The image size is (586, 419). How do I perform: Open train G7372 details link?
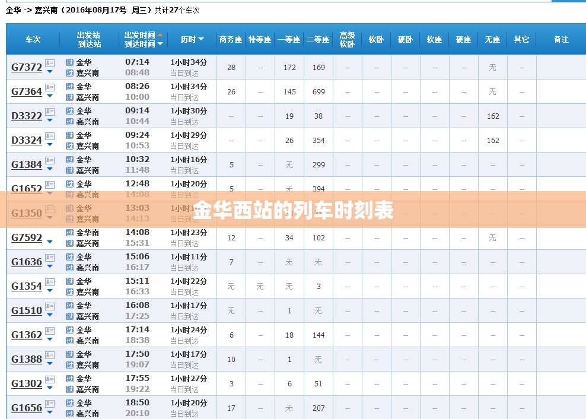tap(27, 67)
